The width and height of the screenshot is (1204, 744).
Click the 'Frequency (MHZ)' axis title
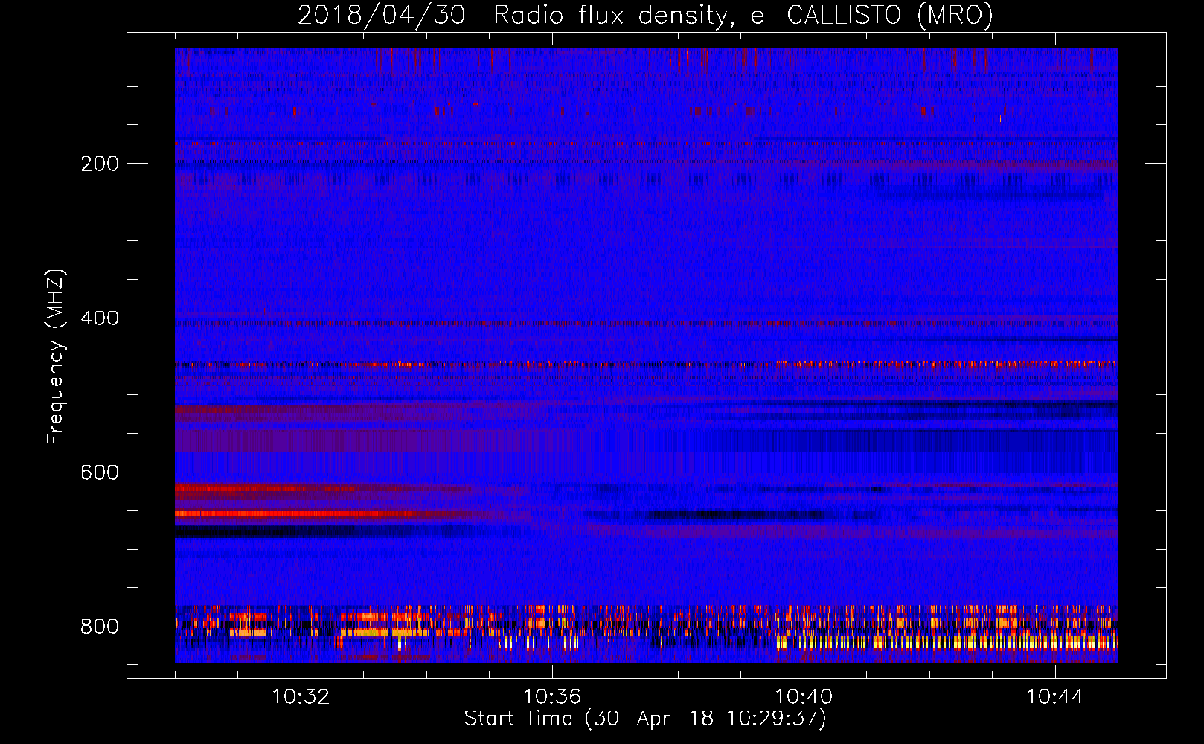pyautogui.click(x=56, y=356)
